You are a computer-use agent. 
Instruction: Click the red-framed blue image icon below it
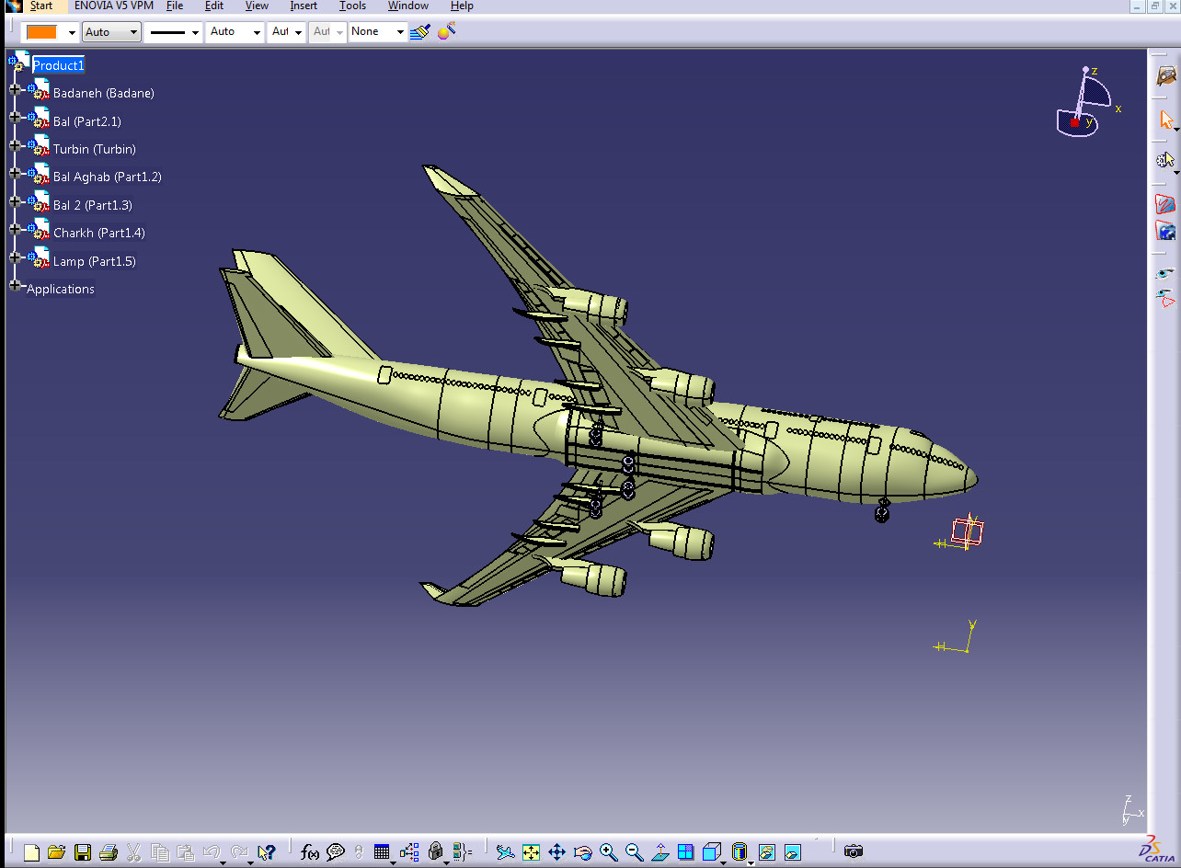pos(1166,232)
